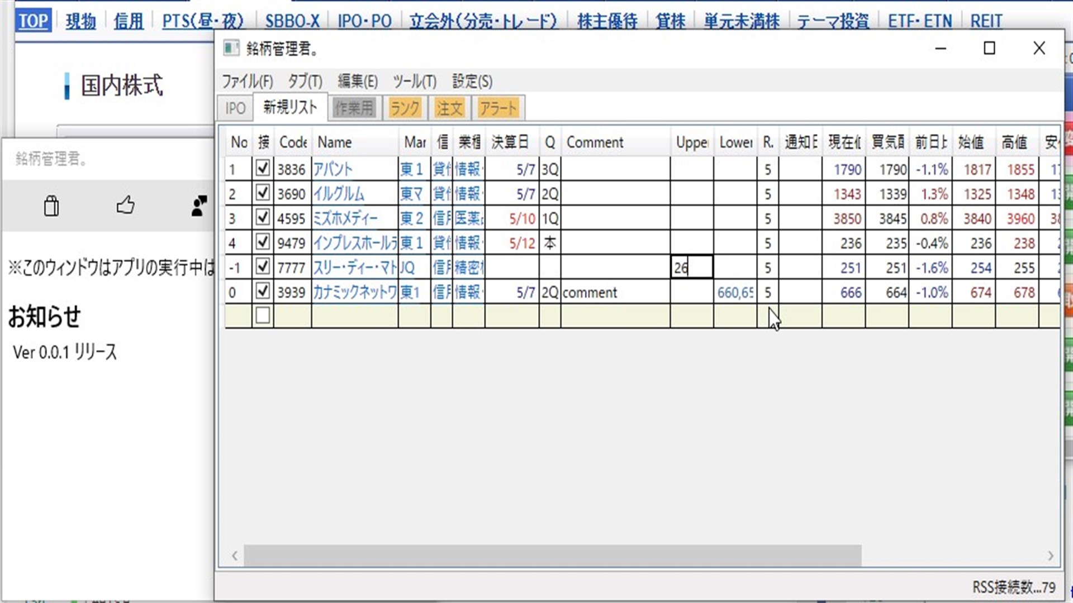
Task: Click the 銘柄管理君 window title icon
Action: point(231,49)
